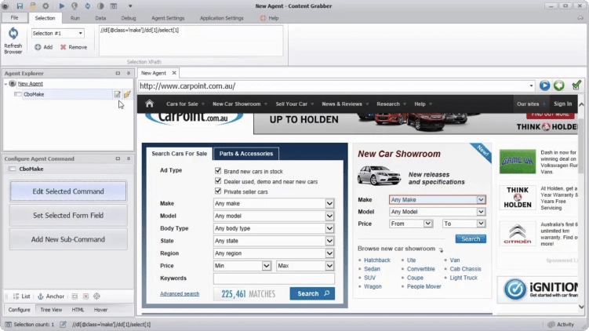Open the Tree View tab
The image size is (589, 331).
coord(51,310)
